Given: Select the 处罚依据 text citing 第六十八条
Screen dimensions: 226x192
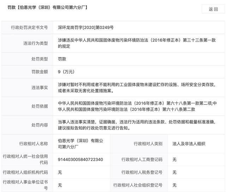Looking at the screenshot, I should click(x=137, y=106).
